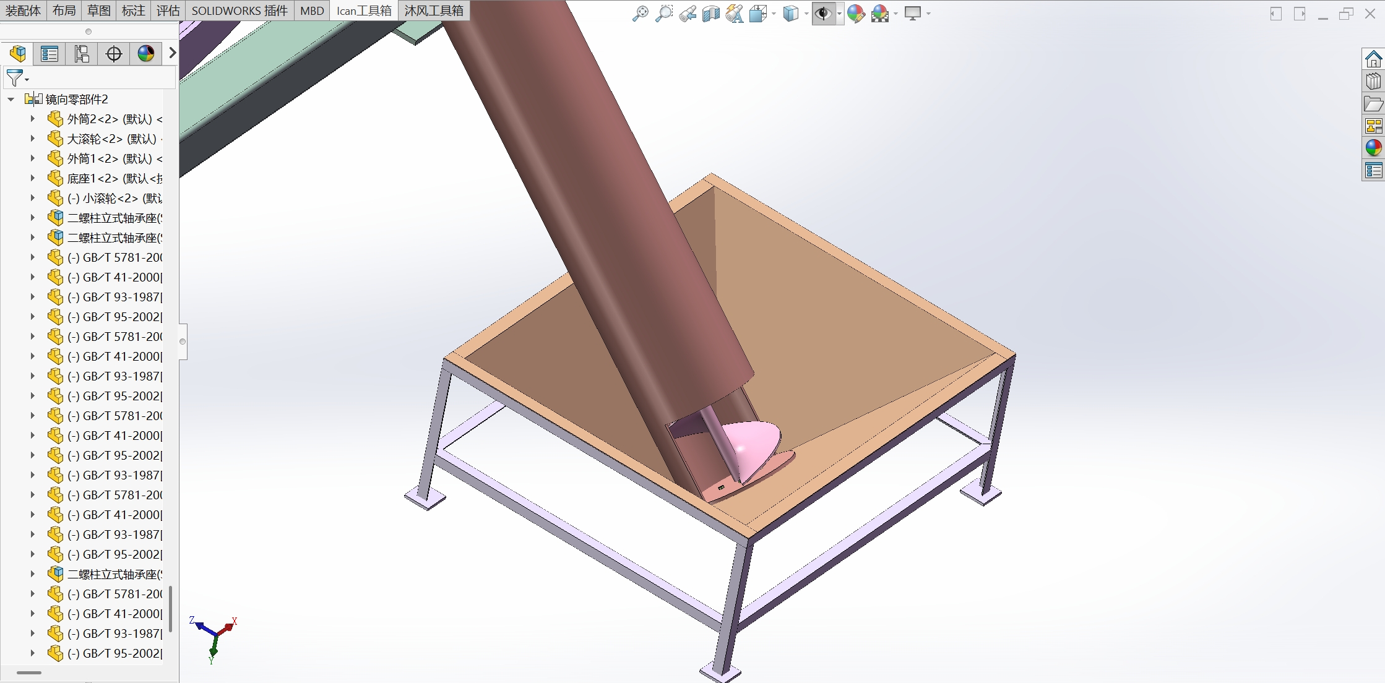Open the DimXpertManager crosshair tab
The image size is (1385, 683).
point(114,54)
